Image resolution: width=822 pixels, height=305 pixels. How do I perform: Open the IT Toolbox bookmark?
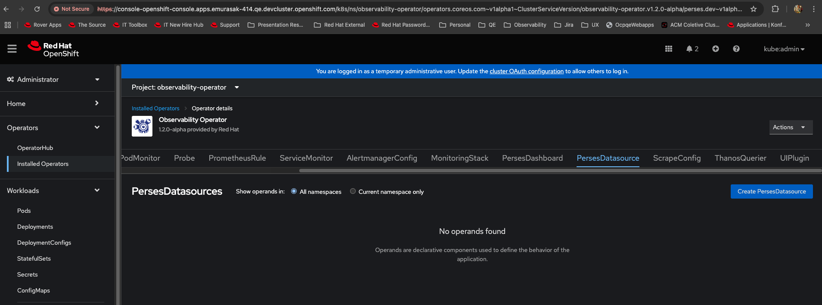coord(130,25)
